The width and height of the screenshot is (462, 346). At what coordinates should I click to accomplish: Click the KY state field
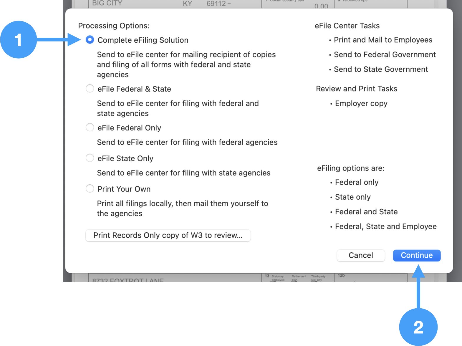coord(187,4)
